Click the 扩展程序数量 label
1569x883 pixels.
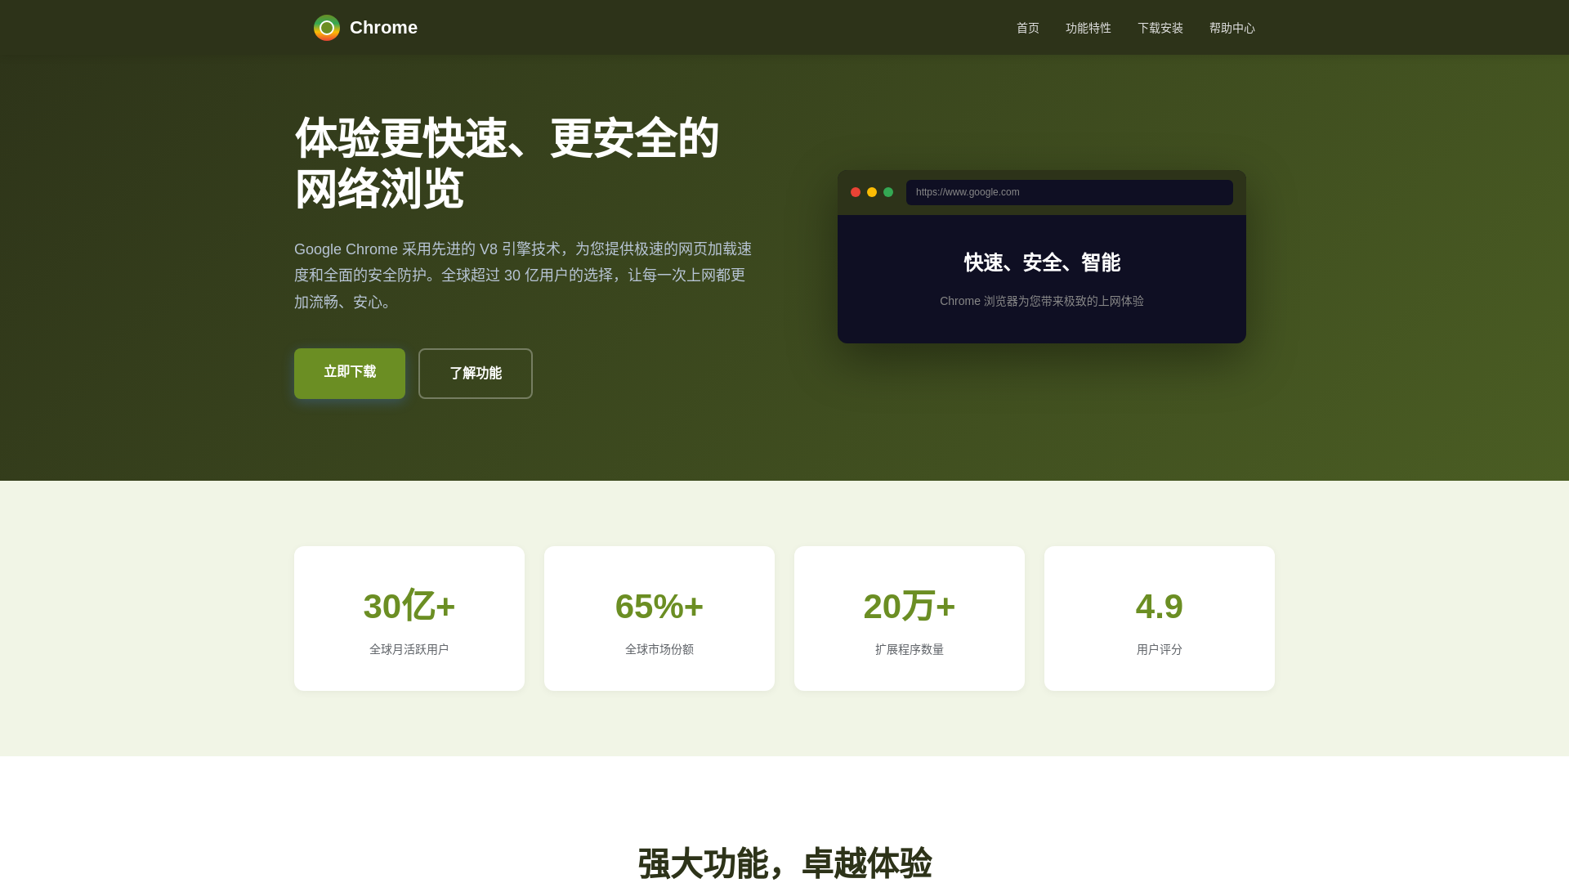pos(910,649)
